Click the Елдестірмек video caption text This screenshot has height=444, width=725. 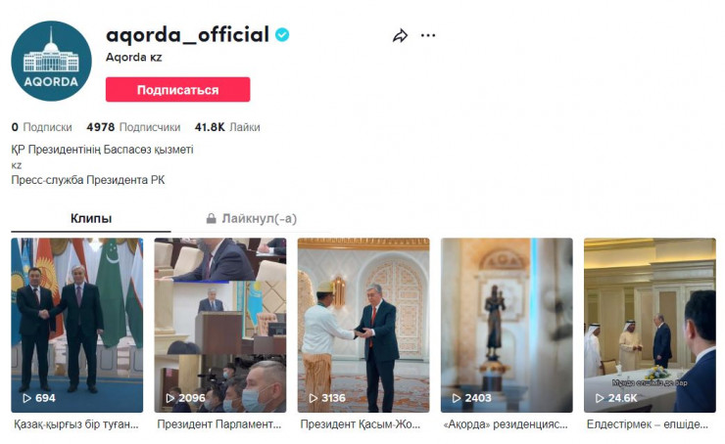[x=647, y=424]
